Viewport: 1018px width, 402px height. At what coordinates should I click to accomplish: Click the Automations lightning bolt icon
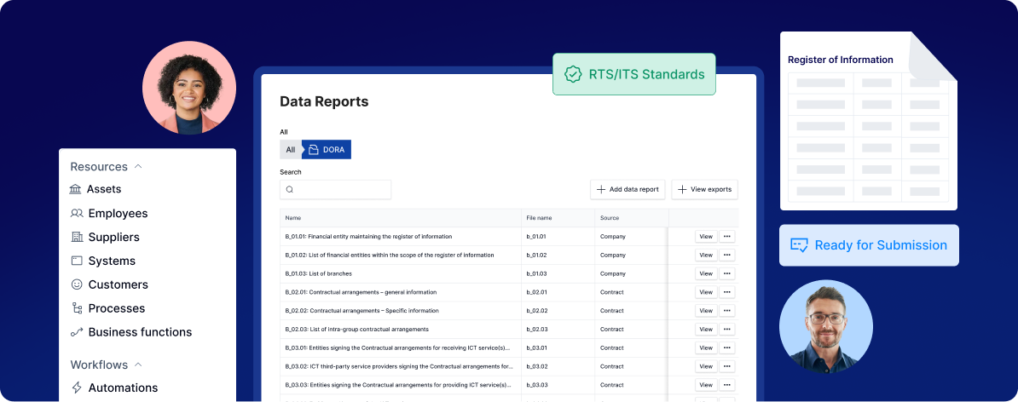tap(77, 388)
